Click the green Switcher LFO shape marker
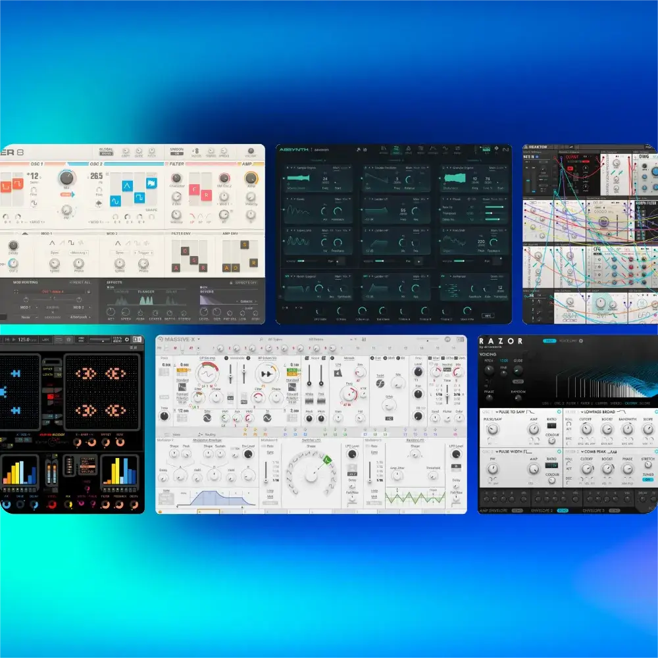658x658 pixels. (x=327, y=461)
